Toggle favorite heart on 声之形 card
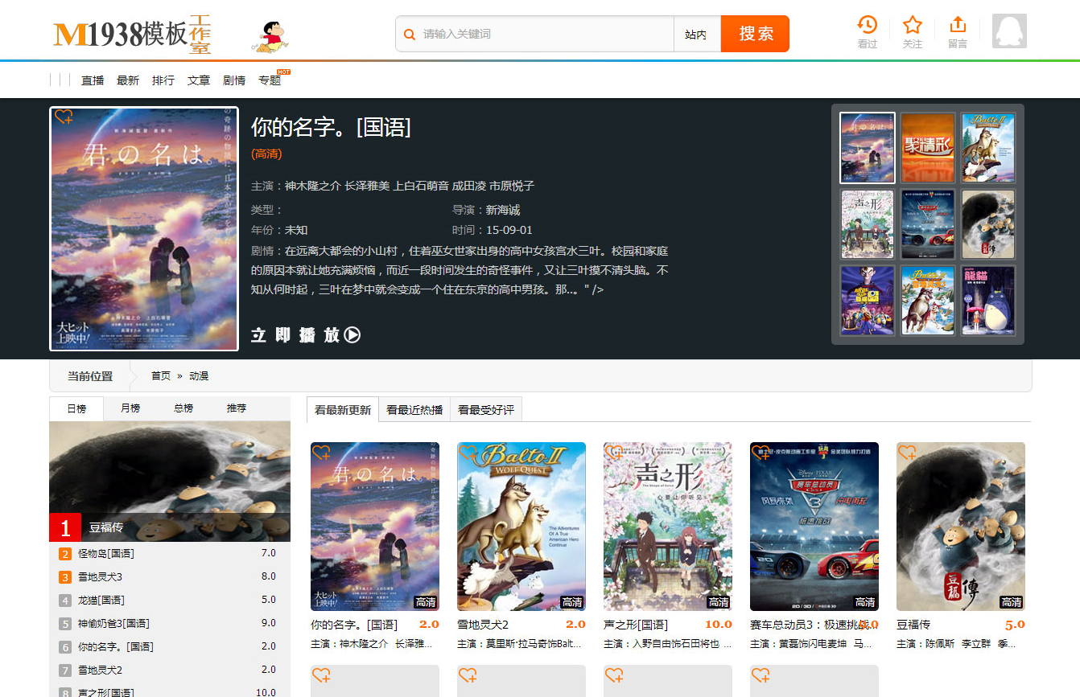This screenshot has height=697, width=1080. pos(614,453)
